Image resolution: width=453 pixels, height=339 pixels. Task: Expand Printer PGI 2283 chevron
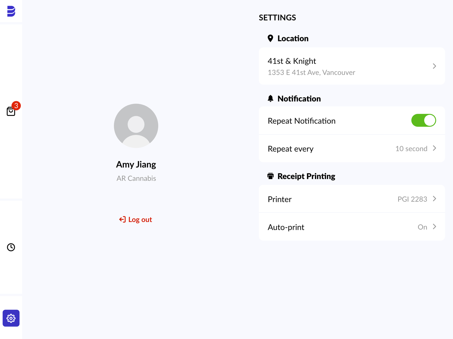(434, 199)
